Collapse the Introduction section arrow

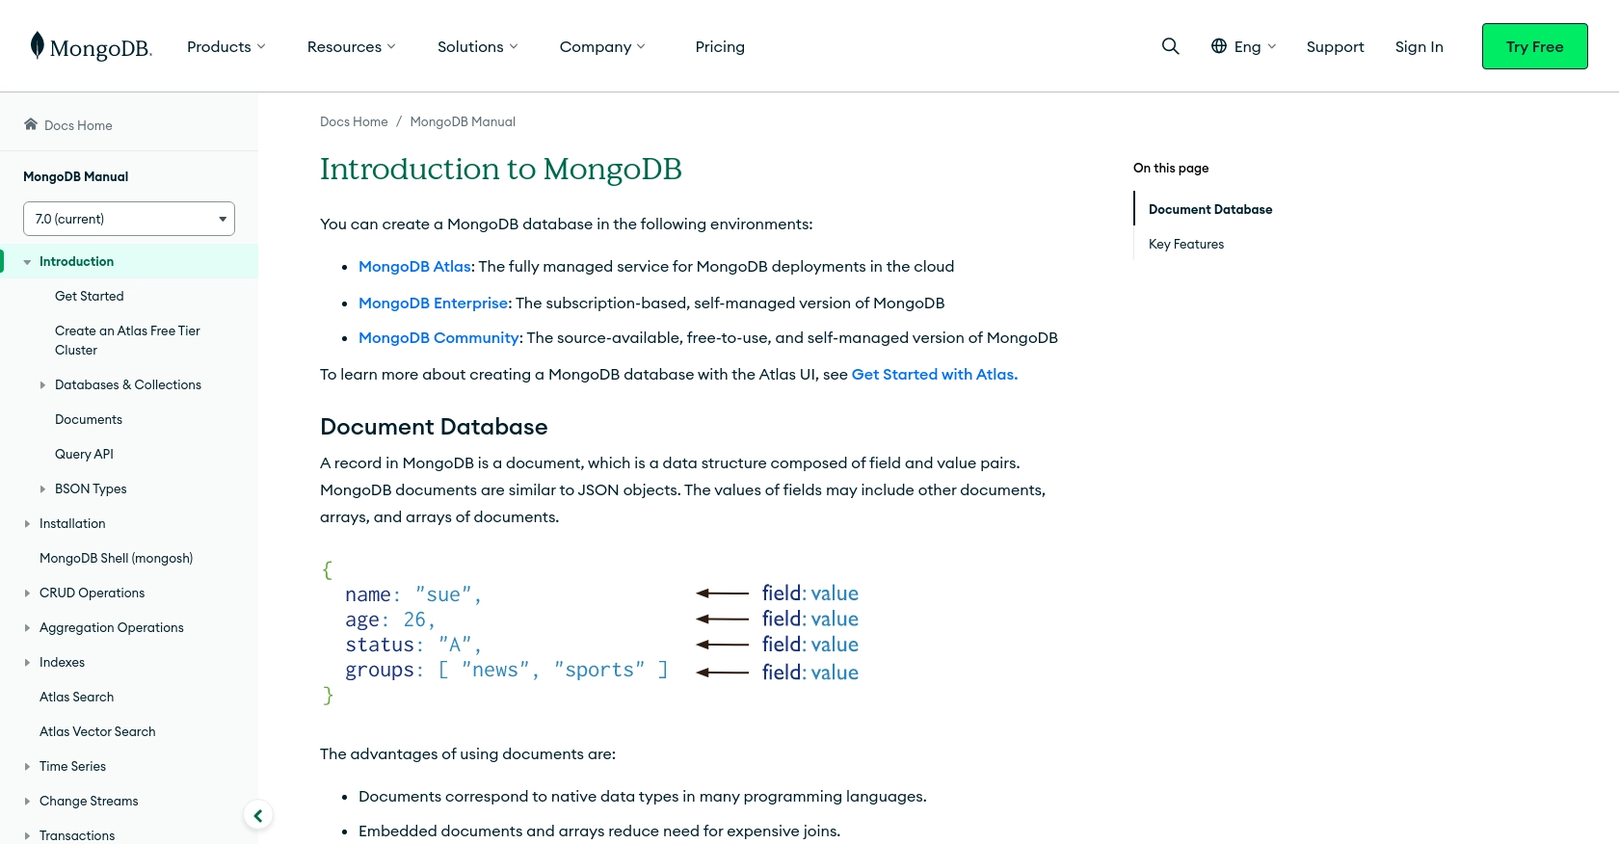coord(27,262)
